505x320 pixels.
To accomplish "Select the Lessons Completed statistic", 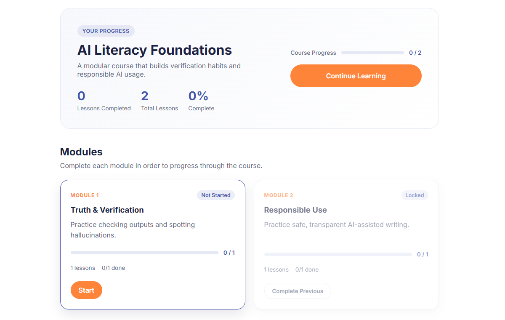I will tap(104, 101).
